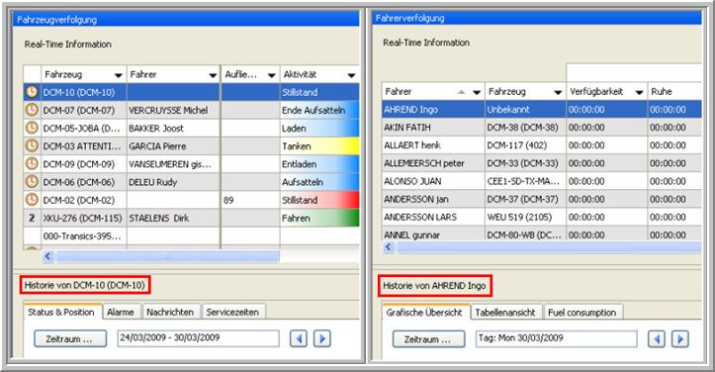Select driver AKIN FATIH row
The image size is (715, 372).
pos(542,128)
